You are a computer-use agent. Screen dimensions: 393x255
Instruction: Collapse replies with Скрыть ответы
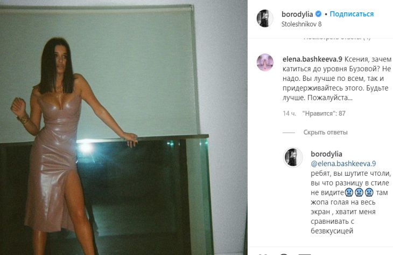coord(325,132)
